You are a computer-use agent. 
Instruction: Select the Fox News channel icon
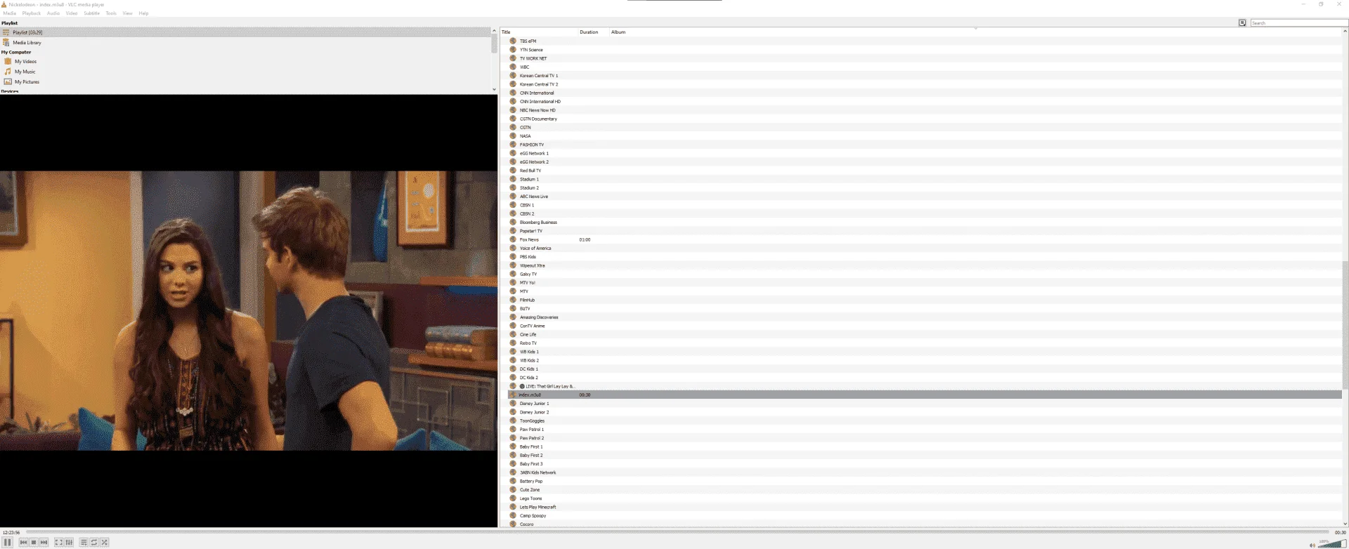click(x=513, y=239)
